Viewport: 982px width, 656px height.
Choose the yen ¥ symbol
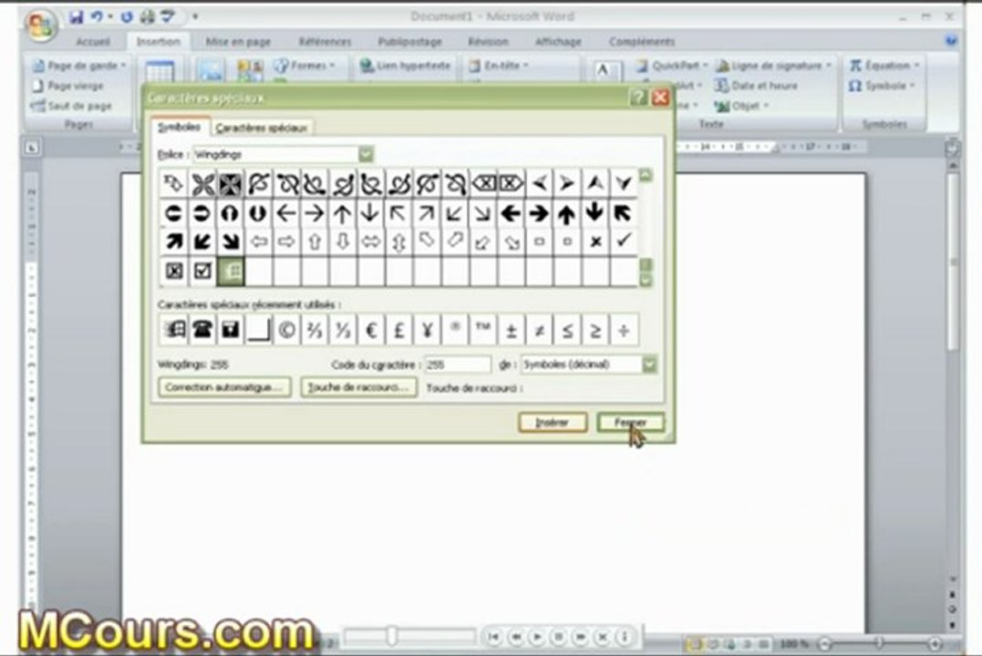point(427,330)
